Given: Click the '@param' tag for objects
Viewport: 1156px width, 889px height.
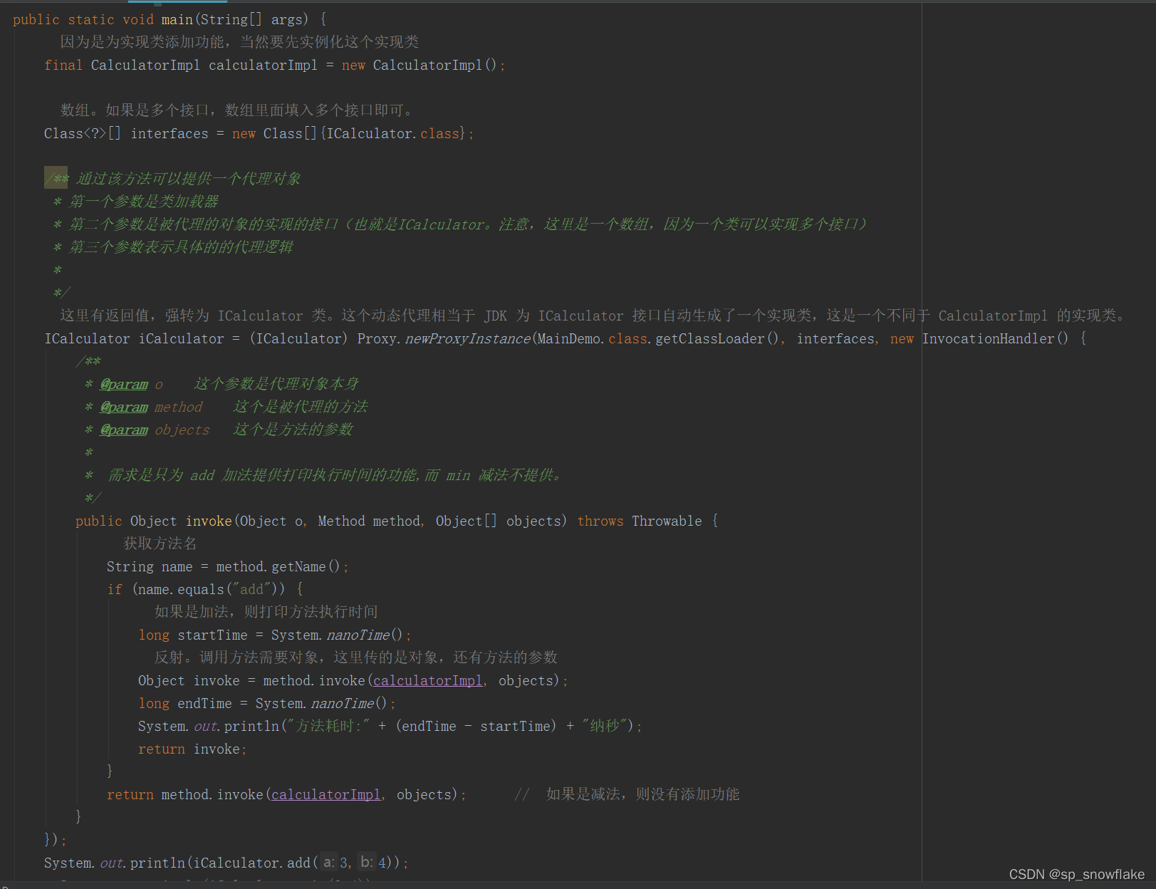Looking at the screenshot, I should [124, 430].
